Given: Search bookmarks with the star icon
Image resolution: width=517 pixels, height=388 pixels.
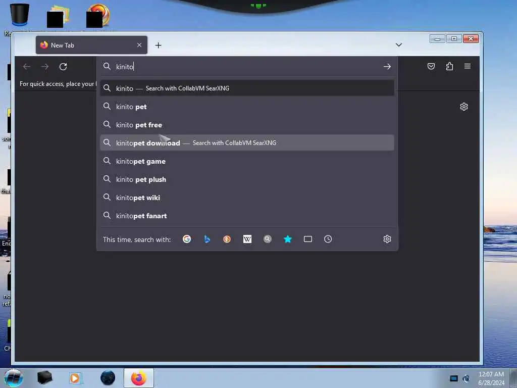Looking at the screenshot, I should pos(287,239).
